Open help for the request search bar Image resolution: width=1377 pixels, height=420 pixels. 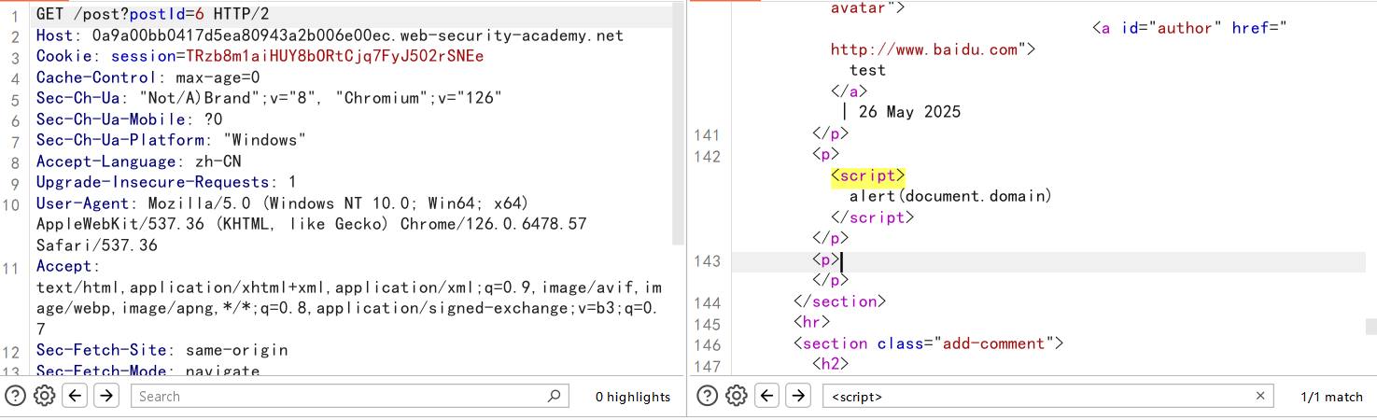click(x=14, y=396)
